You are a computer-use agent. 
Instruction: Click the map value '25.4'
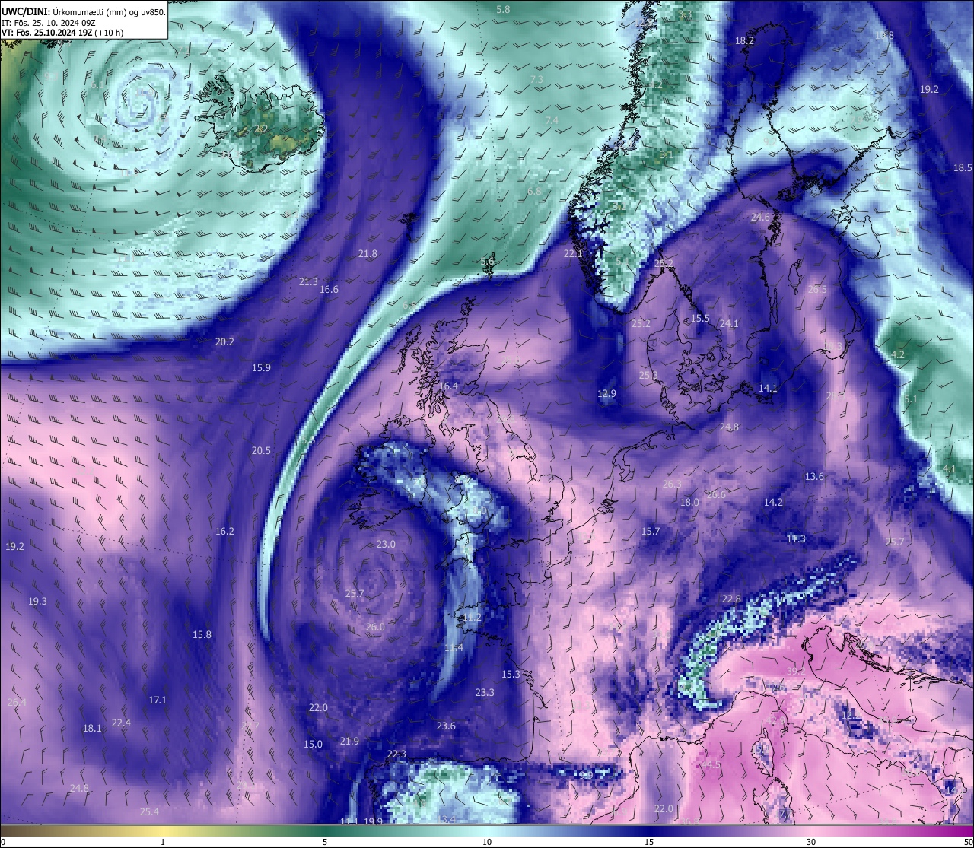tap(149, 811)
